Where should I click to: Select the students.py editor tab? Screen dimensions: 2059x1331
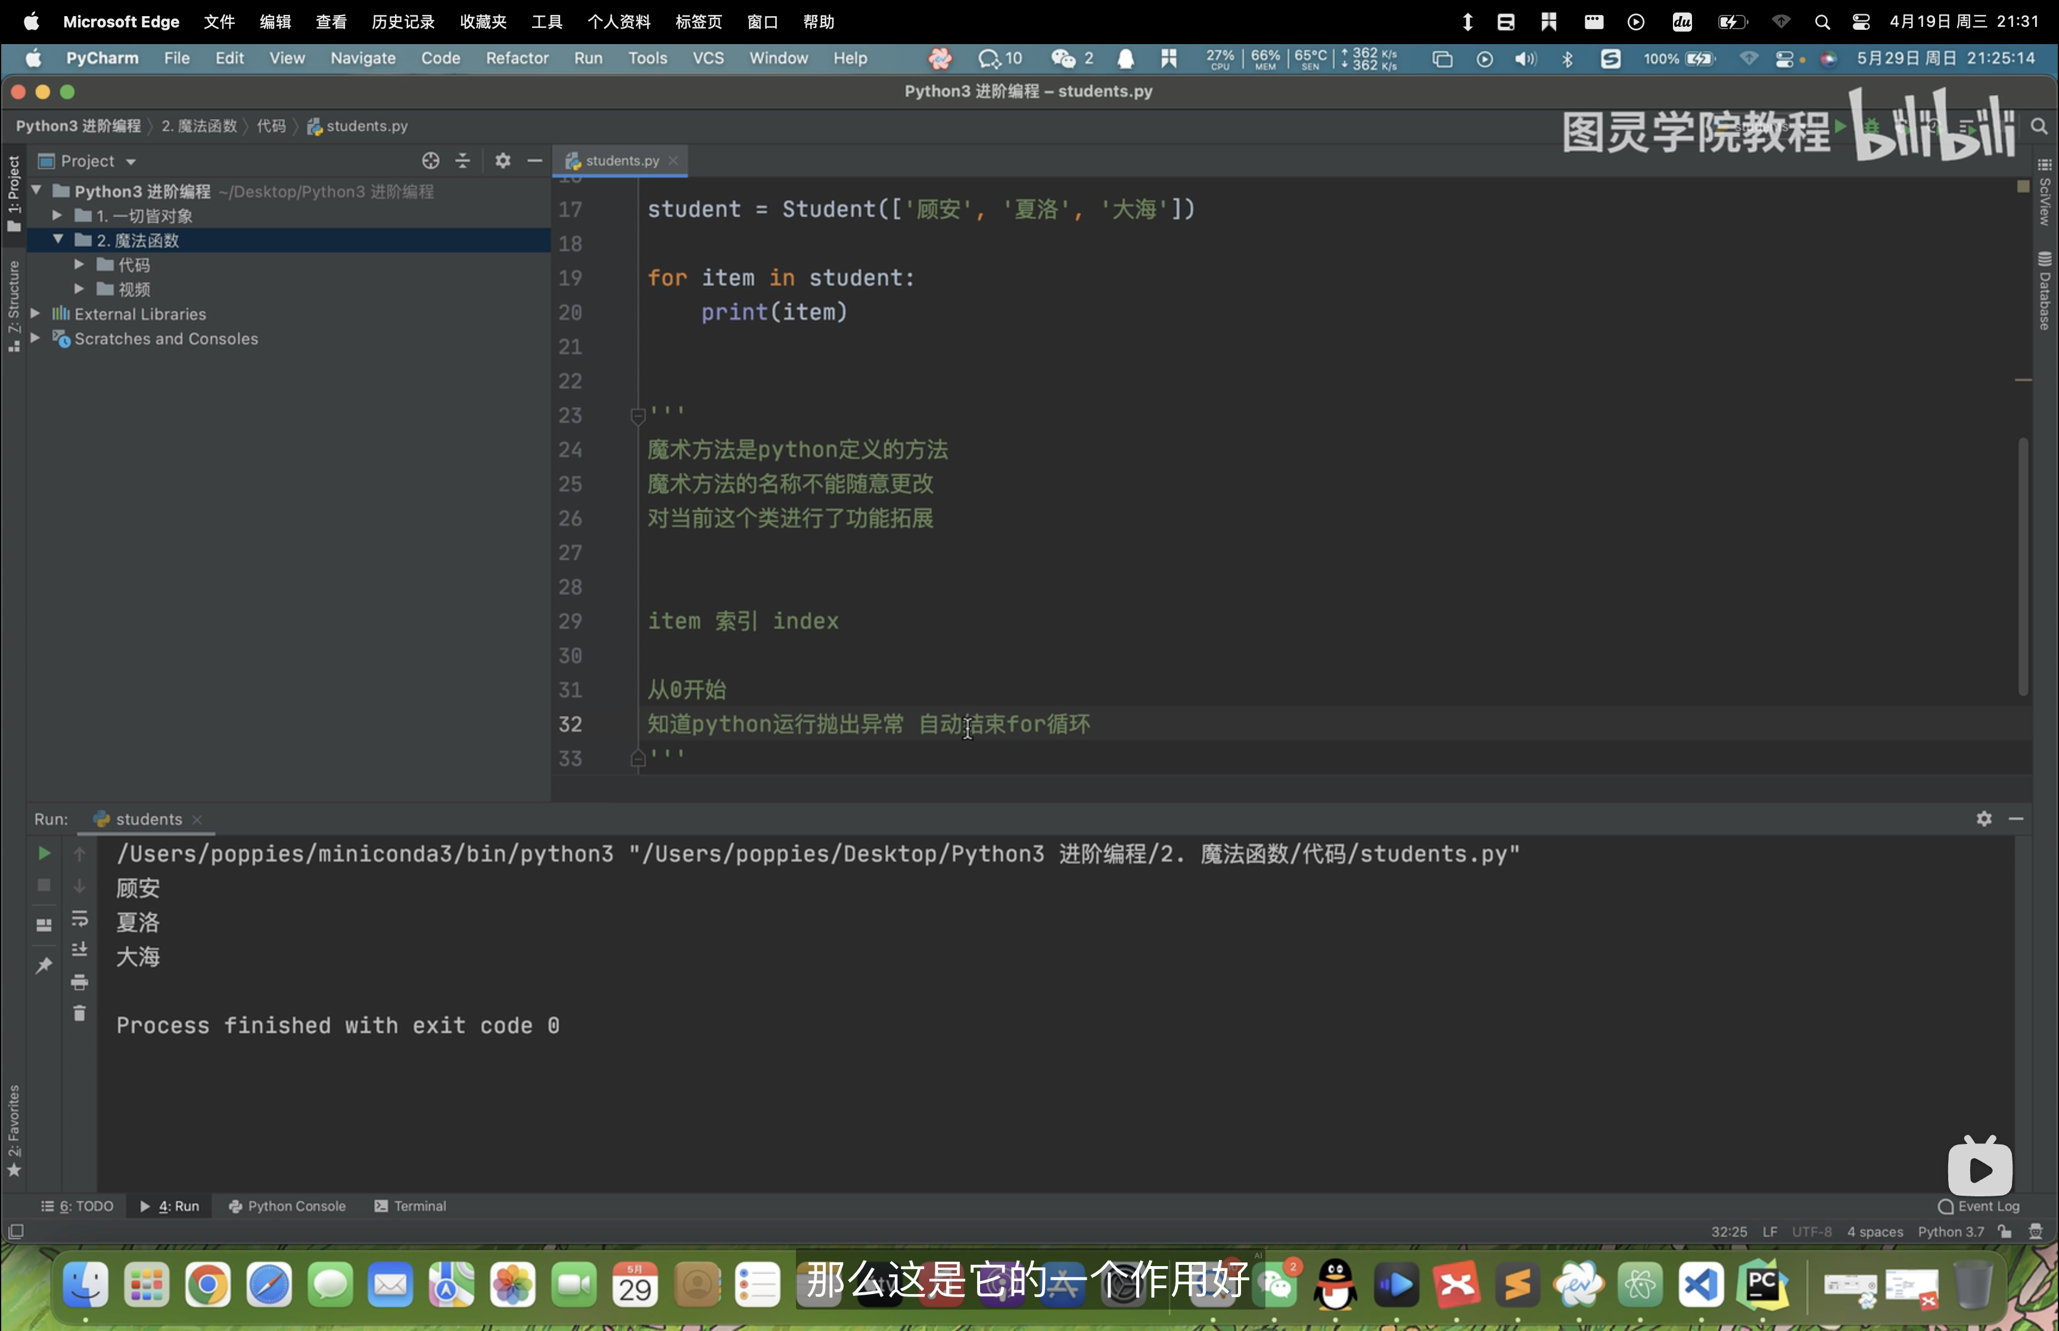(620, 161)
